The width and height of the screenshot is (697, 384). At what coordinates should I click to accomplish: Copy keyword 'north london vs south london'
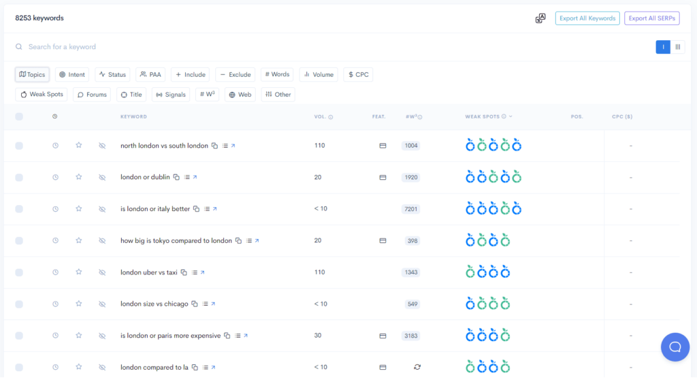tap(214, 146)
